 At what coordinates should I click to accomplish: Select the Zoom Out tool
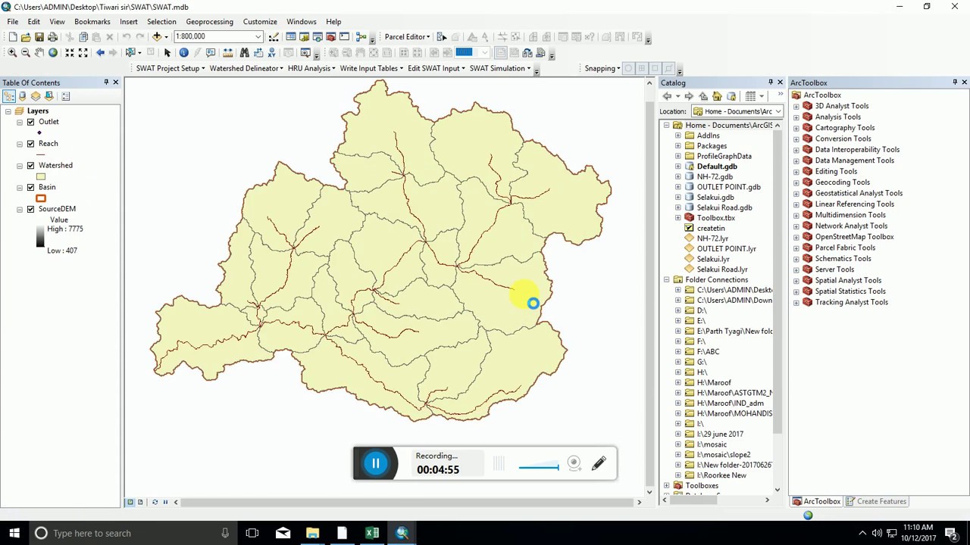click(x=26, y=52)
